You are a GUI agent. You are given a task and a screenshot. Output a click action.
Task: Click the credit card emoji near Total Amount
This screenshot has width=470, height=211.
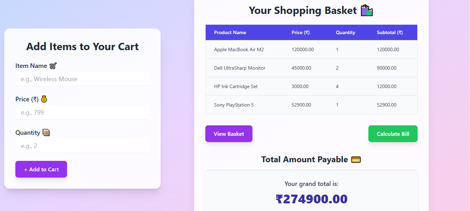click(x=356, y=159)
